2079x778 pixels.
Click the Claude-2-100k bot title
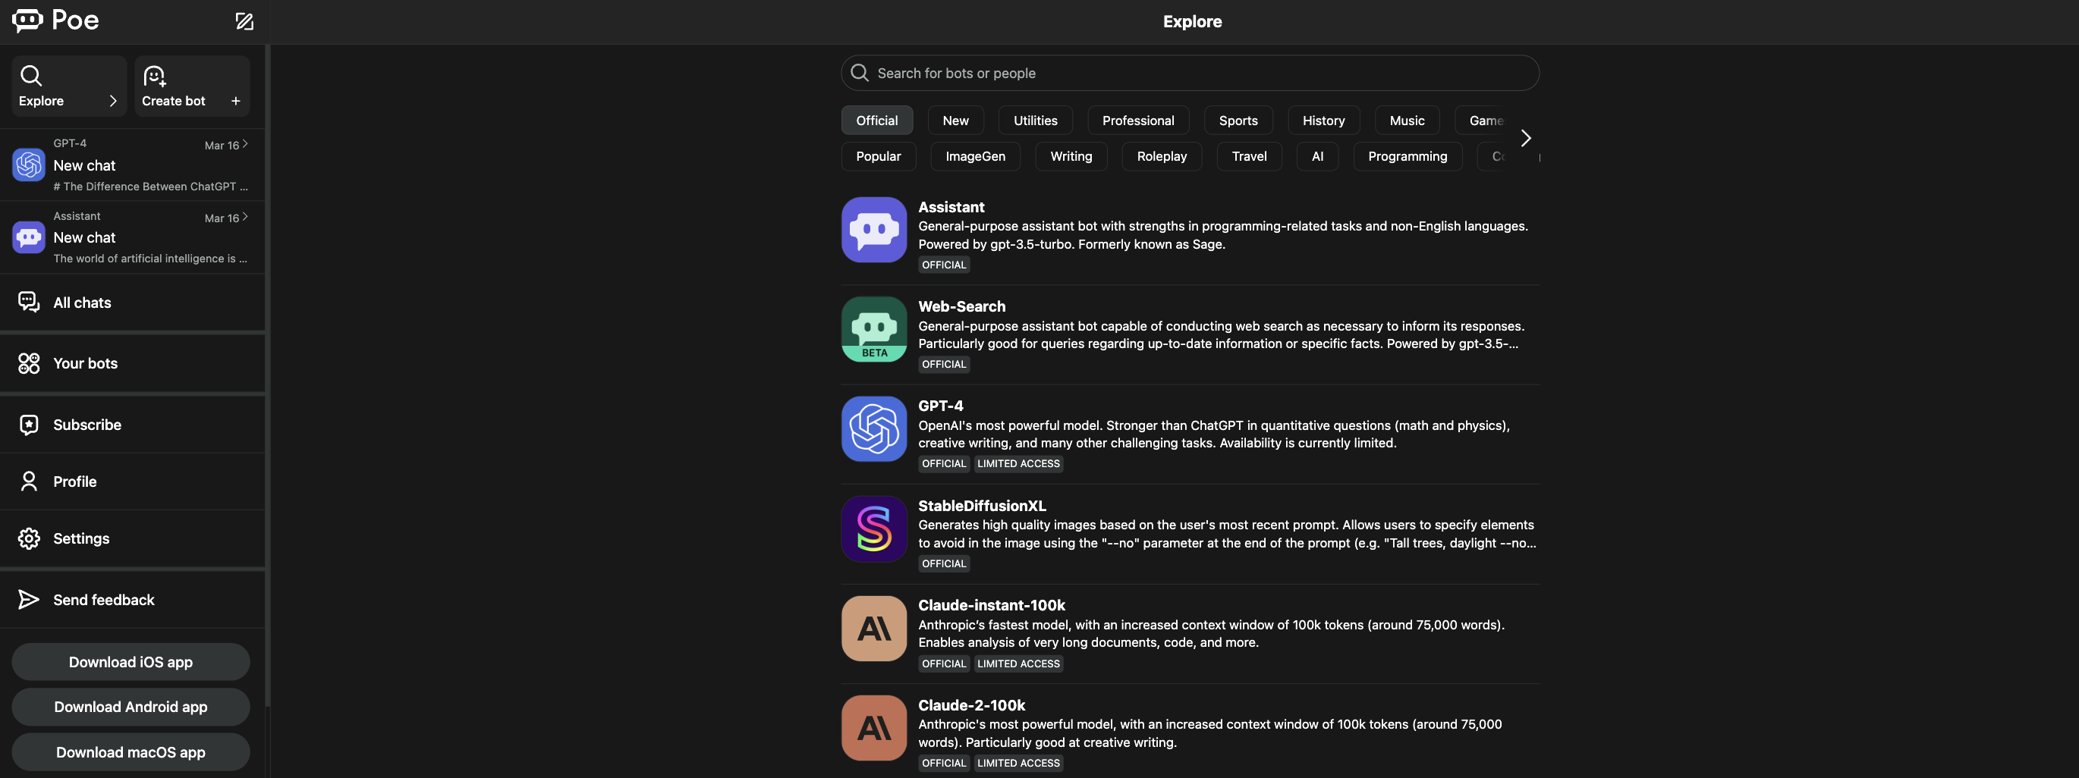[x=972, y=704]
